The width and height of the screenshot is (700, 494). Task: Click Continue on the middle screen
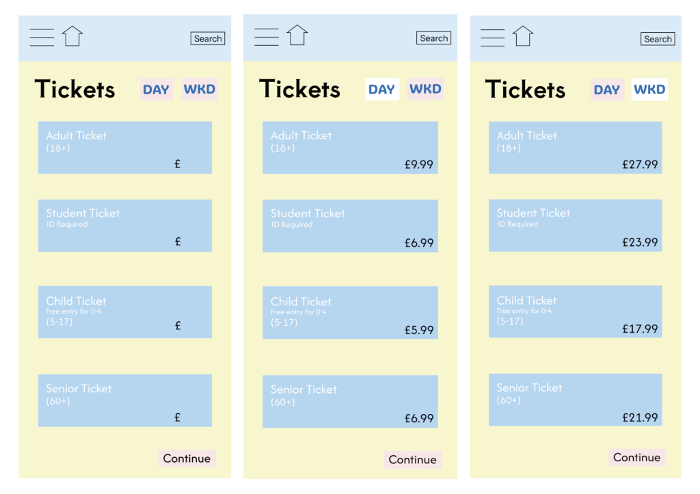tap(412, 460)
